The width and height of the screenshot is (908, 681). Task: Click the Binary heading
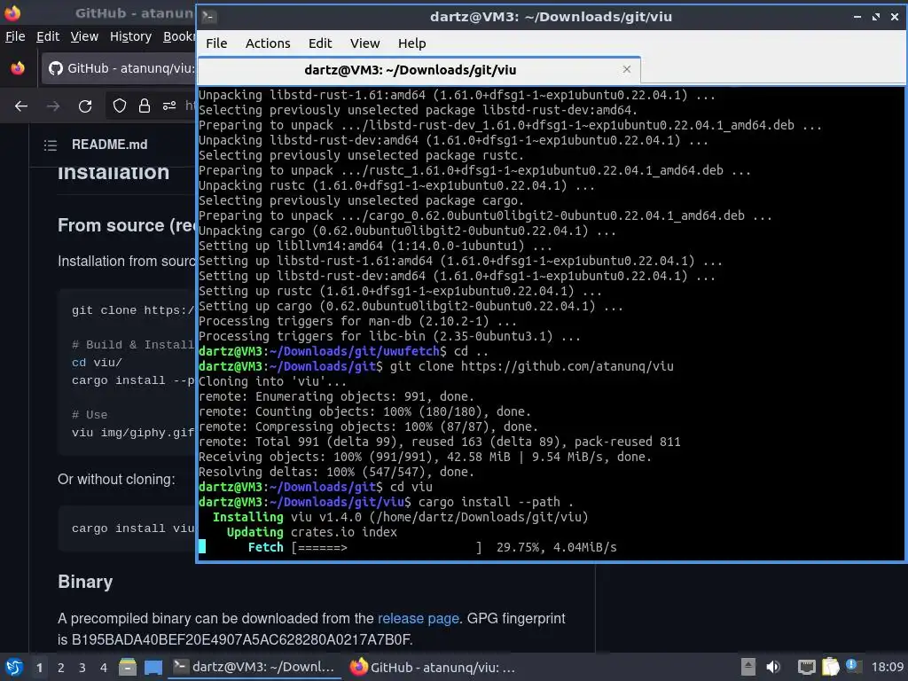click(85, 582)
